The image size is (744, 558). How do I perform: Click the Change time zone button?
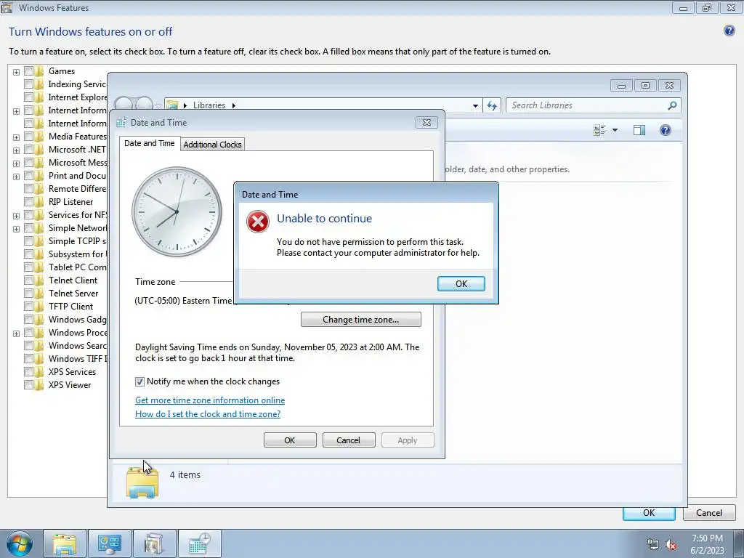(x=360, y=320)
